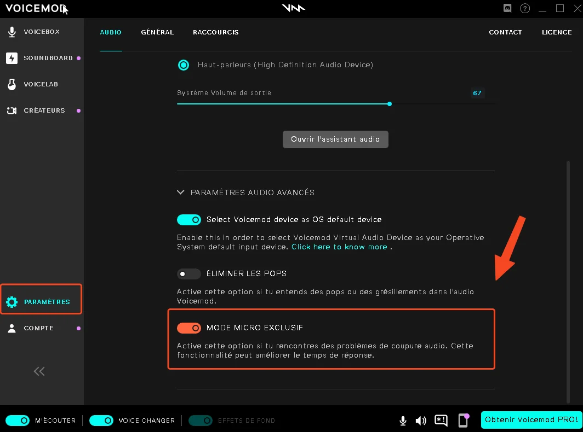The height and width of the screenshot is (432, 583).
Task: Click the speaker volume icon in bottom bar
Action: [x=421, y=421]
